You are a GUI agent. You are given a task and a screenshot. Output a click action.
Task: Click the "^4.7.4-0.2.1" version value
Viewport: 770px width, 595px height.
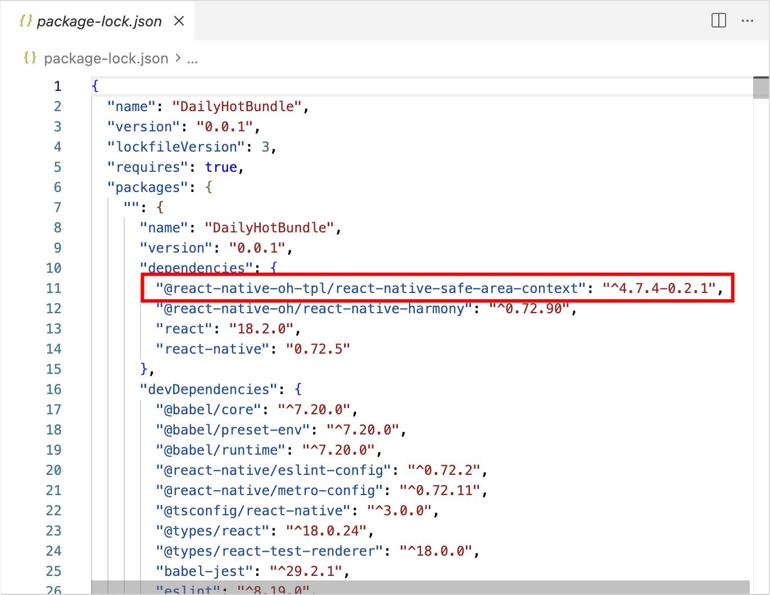pos(659,289)
